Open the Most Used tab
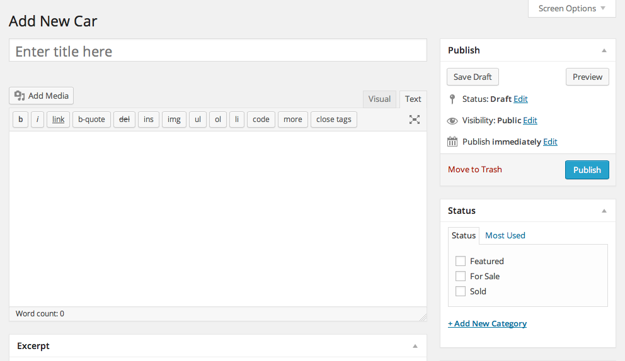This screenshot has height=361, width=625. point(505,235)
